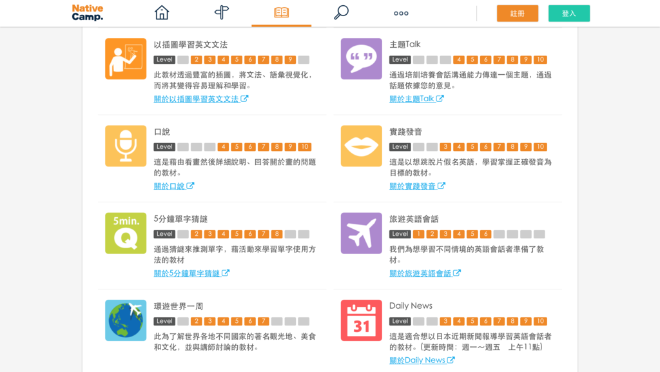This screenshot has width=660, height=372.
Task: Go to the home icon in the top navigation
Action: [162, 13]
